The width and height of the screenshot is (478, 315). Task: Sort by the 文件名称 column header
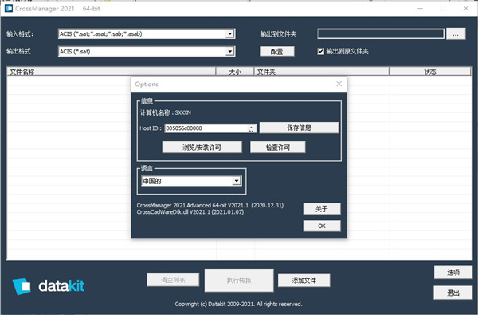pos(112,72)
